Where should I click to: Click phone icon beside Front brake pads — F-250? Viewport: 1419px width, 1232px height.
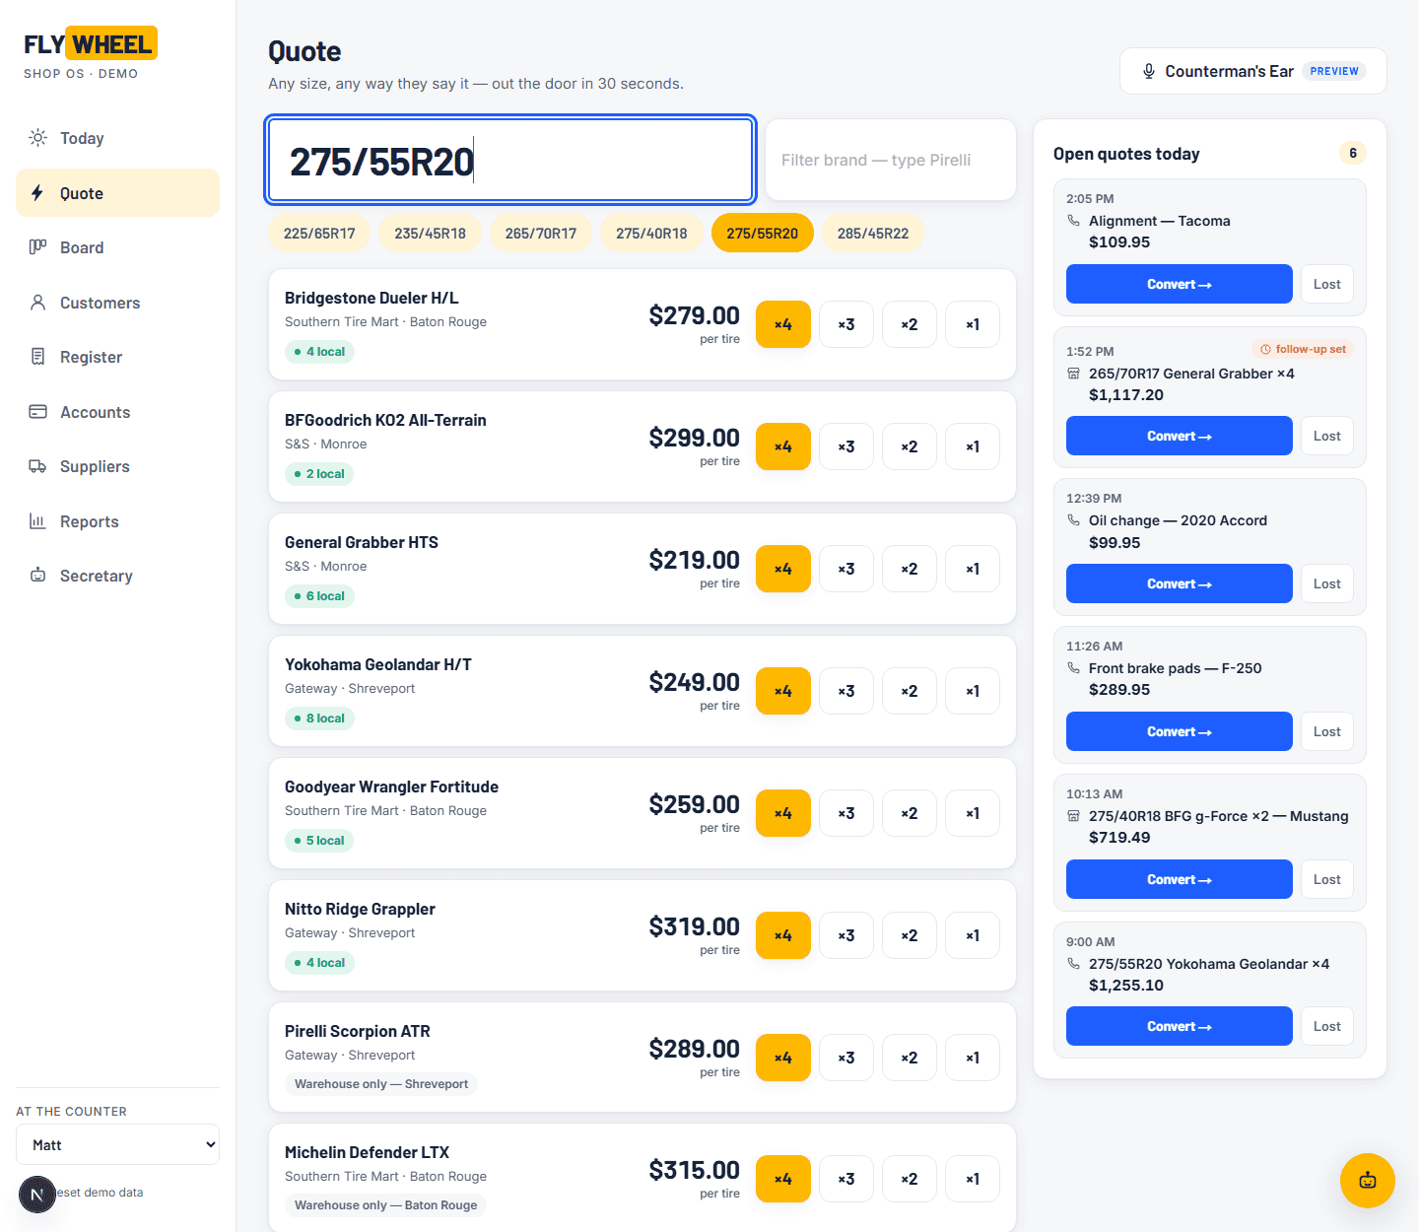[x=1074, y=668]
